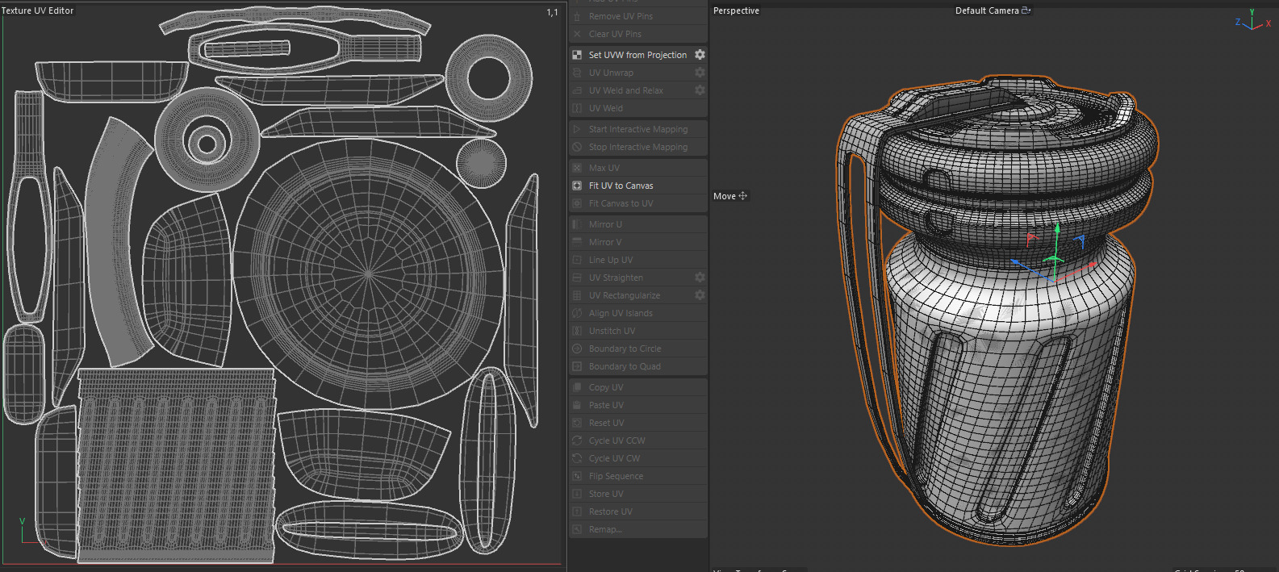Click the Reset UV icon

[577, 423]
